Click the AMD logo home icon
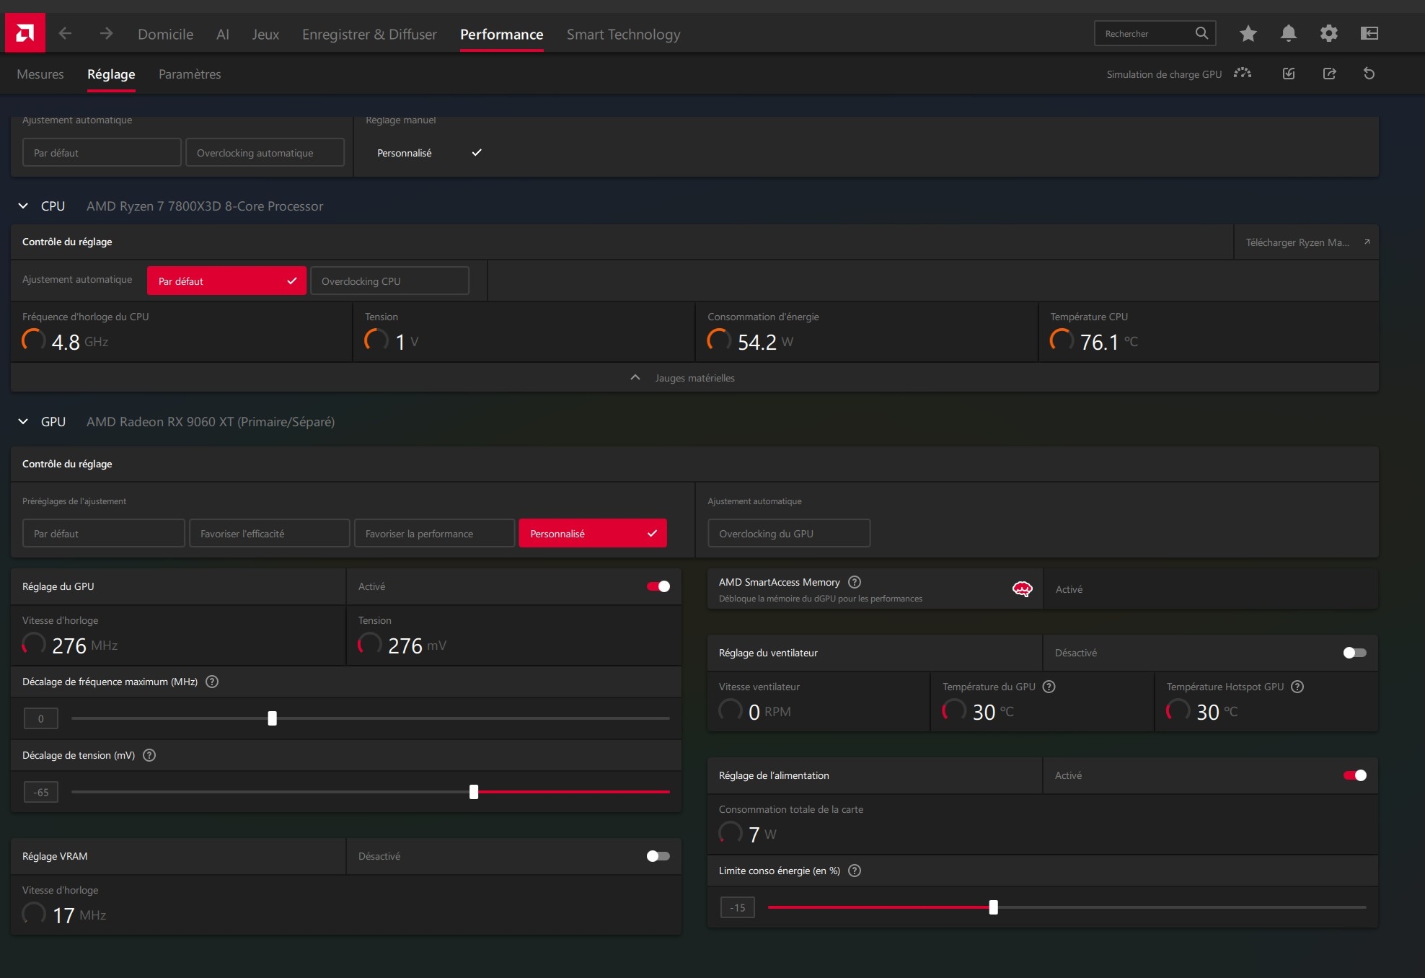The image size is (1425, 978). (25, 33)
